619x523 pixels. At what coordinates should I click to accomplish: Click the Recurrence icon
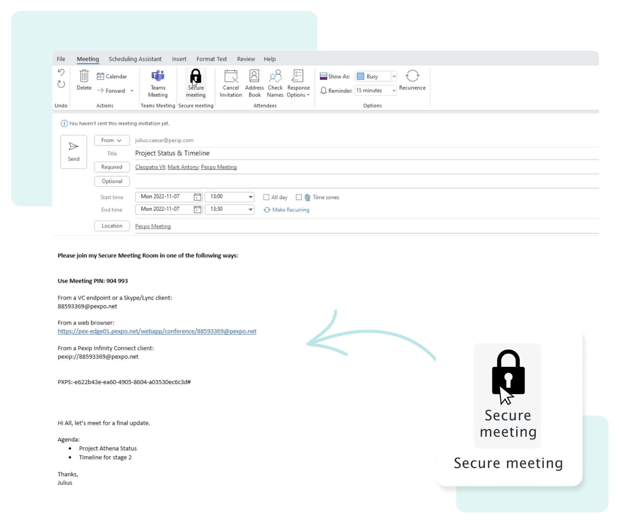click(x=412, y=76)
